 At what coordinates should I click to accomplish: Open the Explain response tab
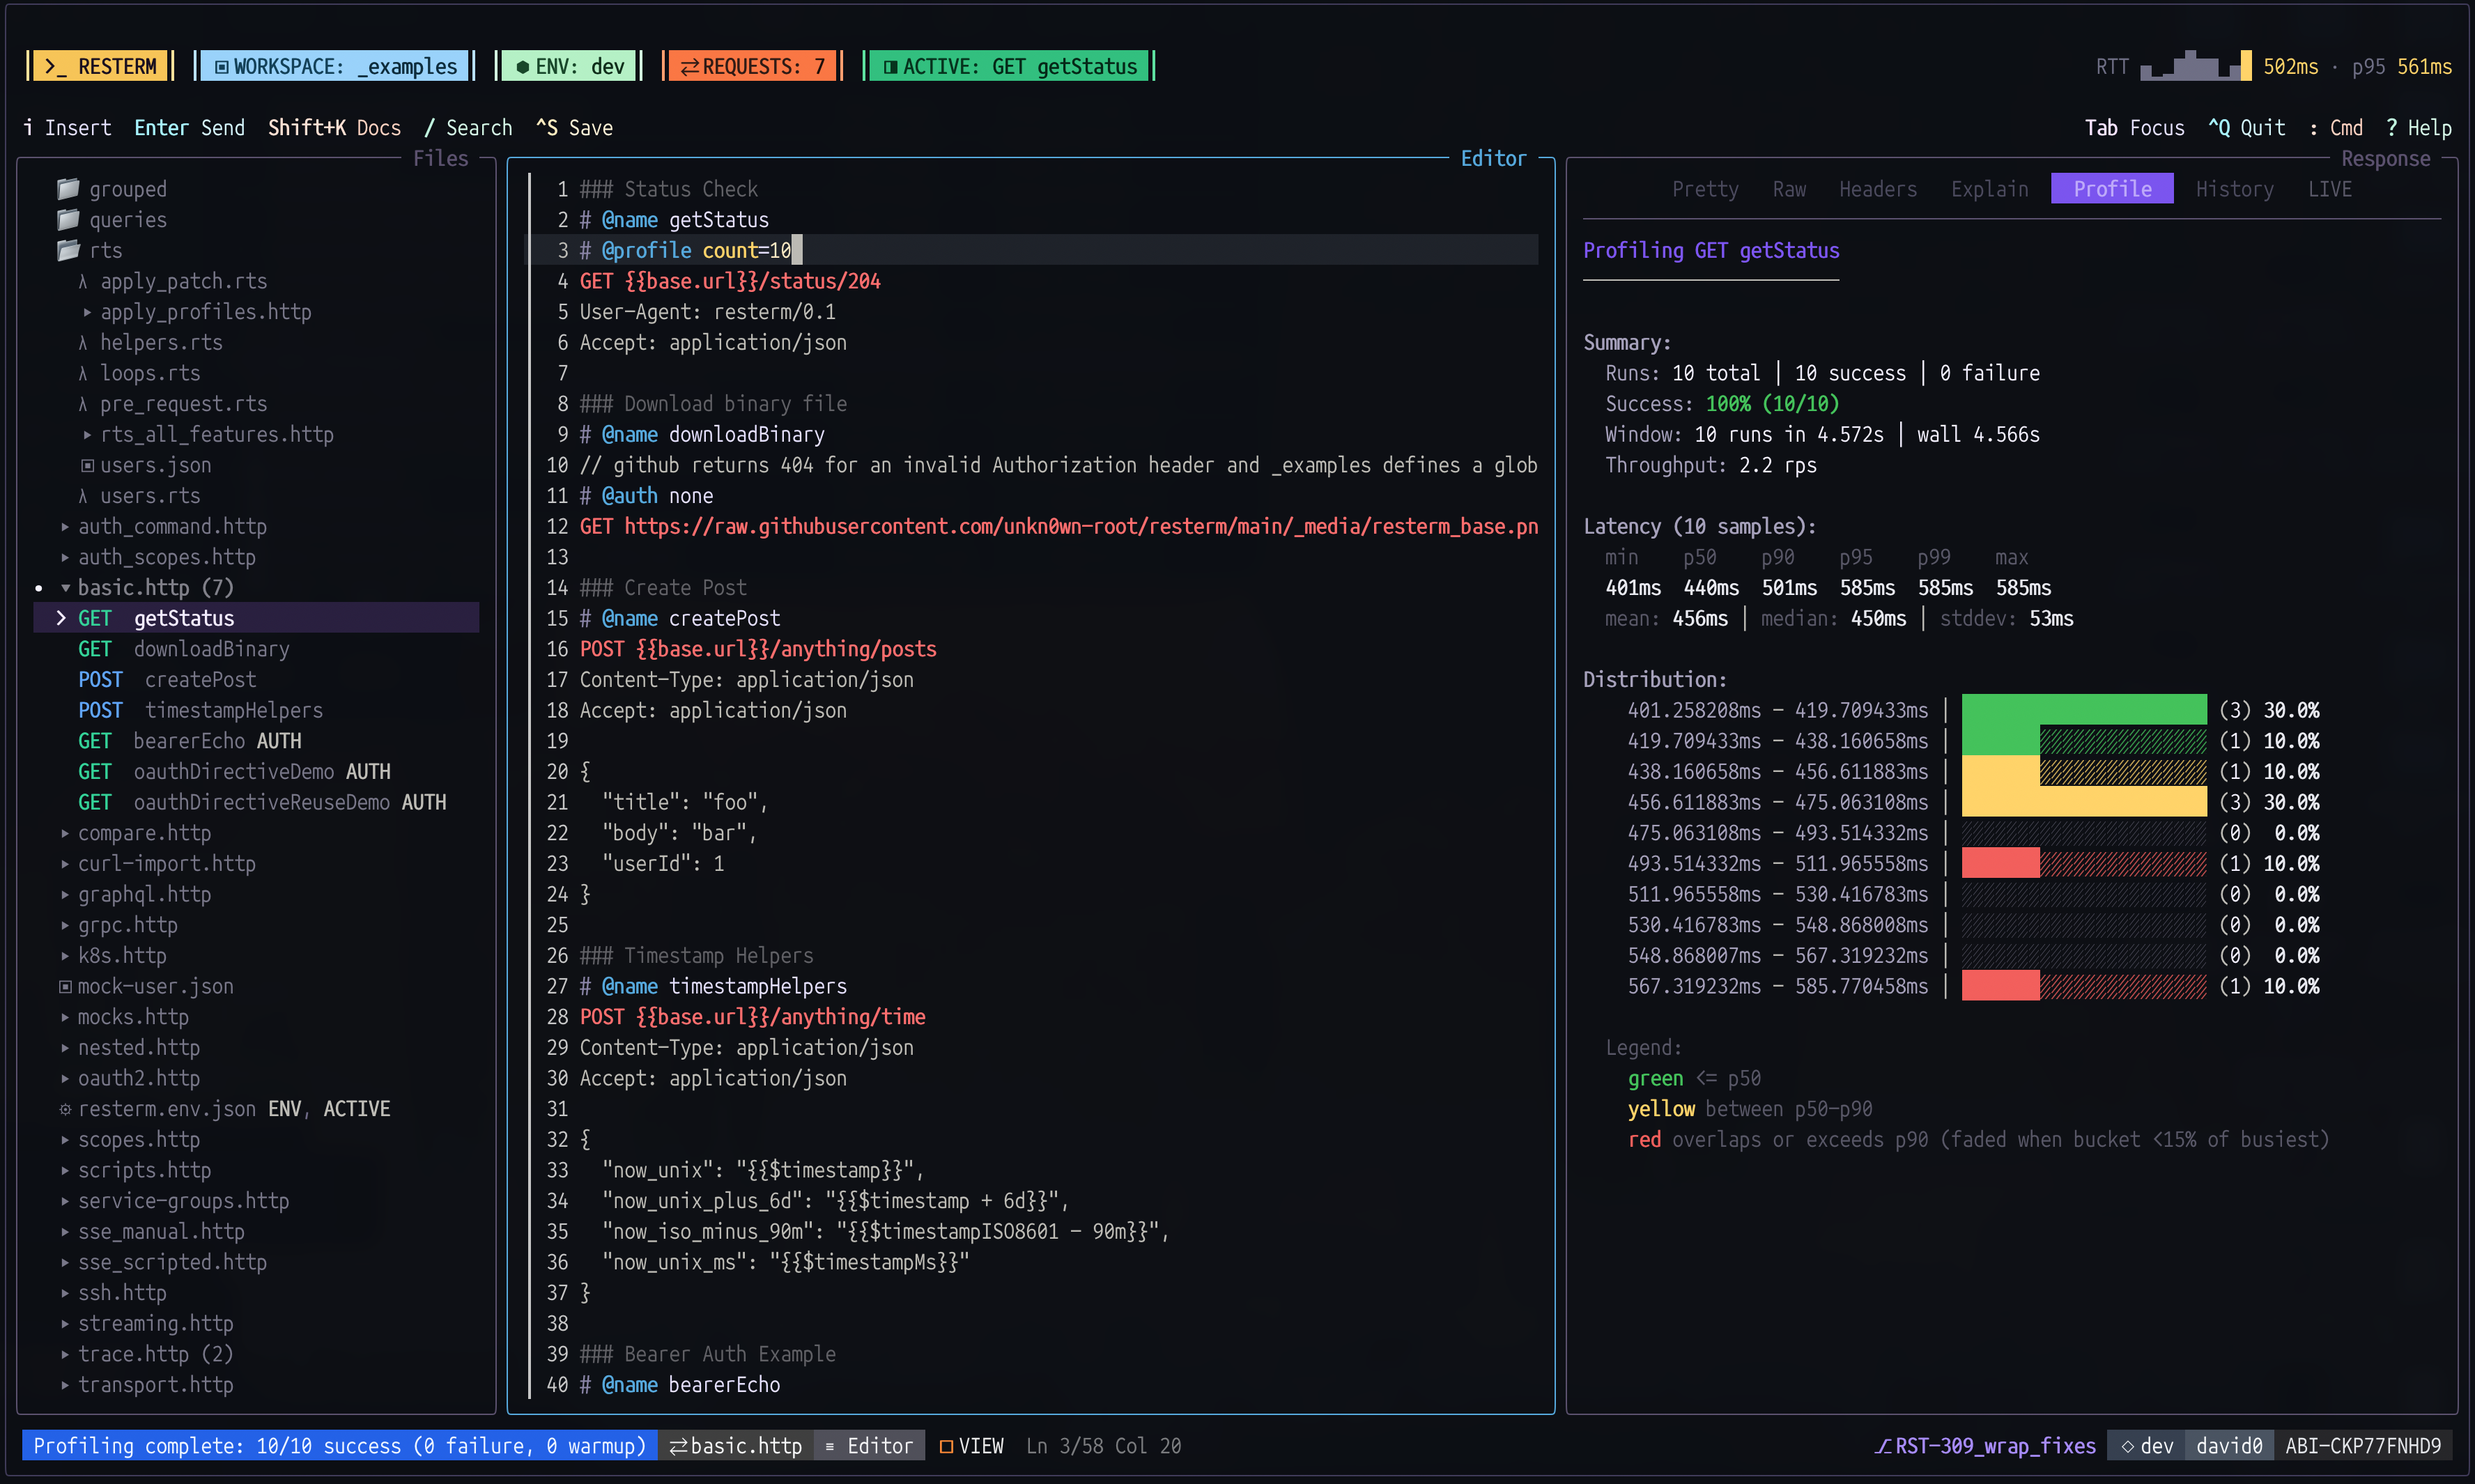tap(1990, 189)
